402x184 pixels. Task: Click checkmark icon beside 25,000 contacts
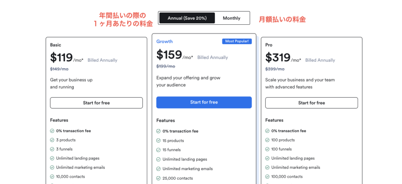coord(159,178)
